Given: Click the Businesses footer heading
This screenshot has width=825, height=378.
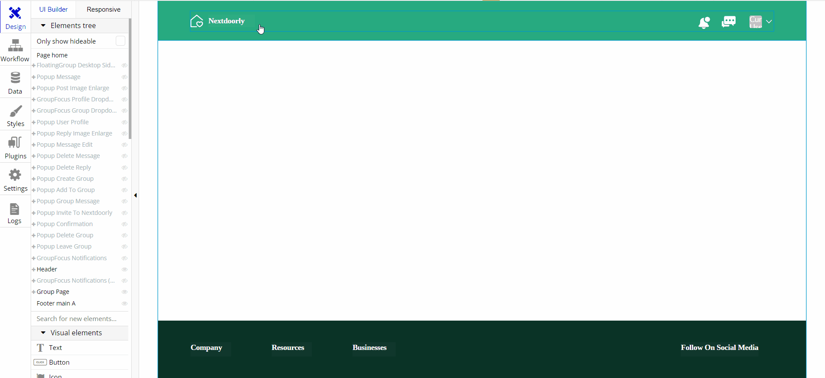Looking at the screenshot, I should click(369, 347).
